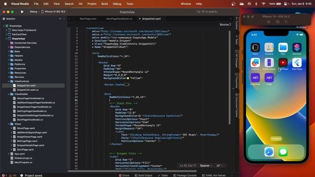
Task: Open the Debug menu
Action: 117,4
